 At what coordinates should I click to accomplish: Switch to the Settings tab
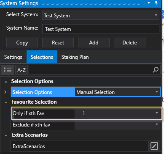coord(13,57)
